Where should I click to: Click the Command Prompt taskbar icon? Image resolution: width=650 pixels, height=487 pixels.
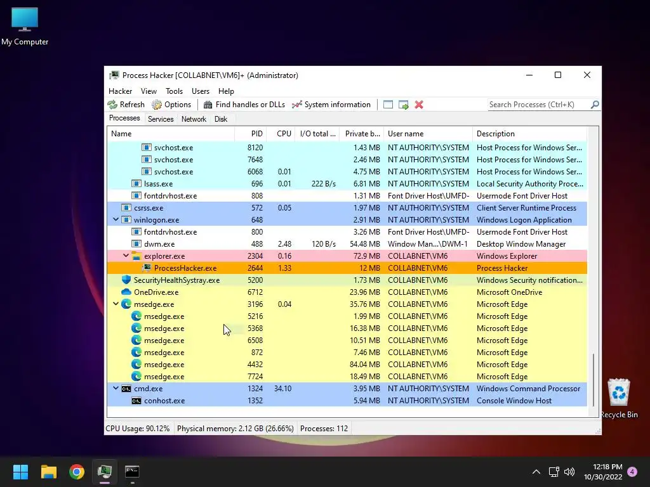pyautogui.click(x=132, y=472)
